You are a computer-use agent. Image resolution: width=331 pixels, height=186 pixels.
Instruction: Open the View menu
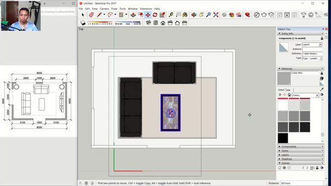(95, 9)
